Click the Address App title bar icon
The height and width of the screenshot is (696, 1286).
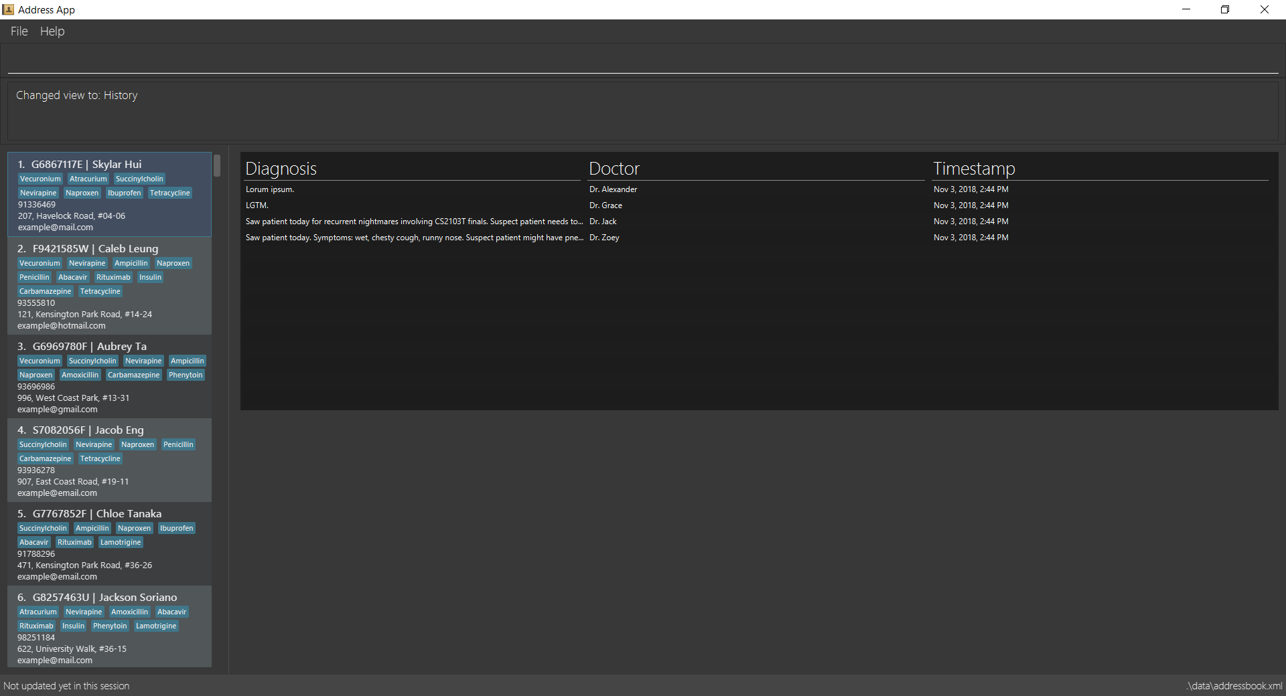click(8, 9)
